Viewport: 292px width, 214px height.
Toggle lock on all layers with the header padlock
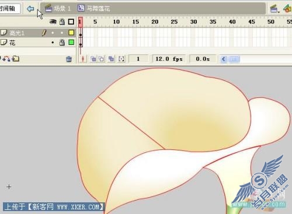[x=62, y=22]
